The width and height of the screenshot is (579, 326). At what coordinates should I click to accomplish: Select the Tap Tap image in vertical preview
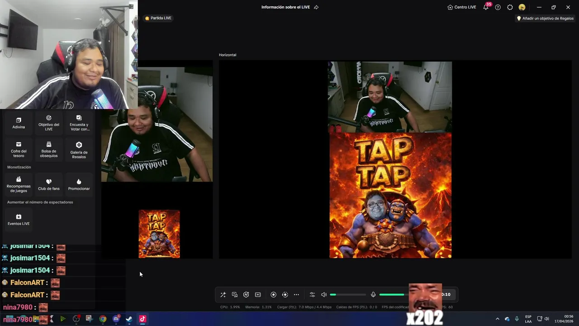pos(159,234)
